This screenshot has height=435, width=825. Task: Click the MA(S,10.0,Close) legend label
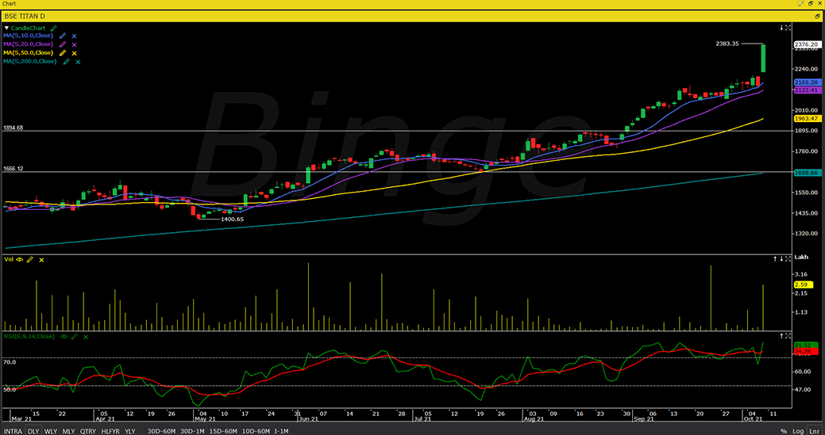[x=29, y=36]
